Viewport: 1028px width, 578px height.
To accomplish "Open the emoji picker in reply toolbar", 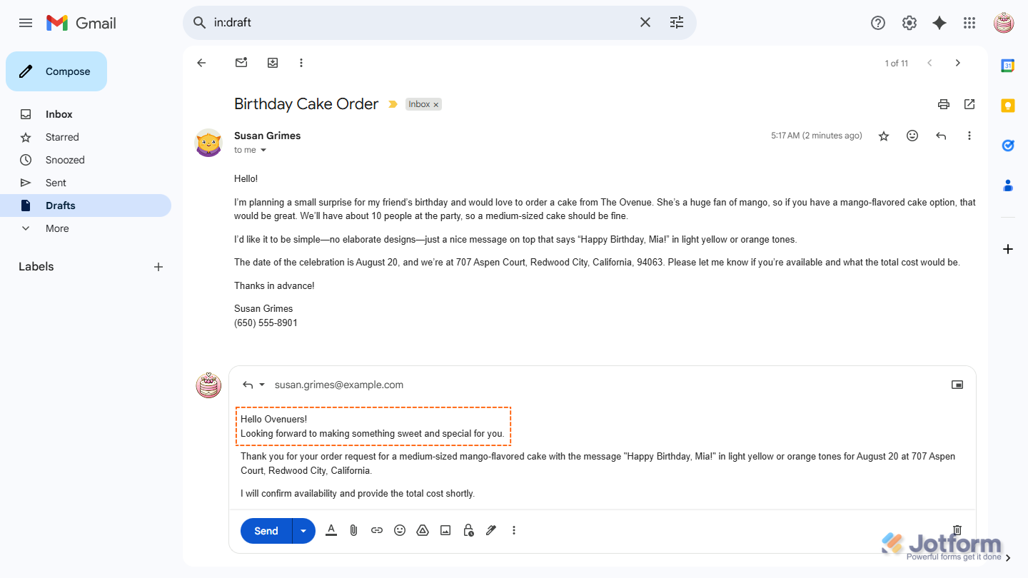I will [x=400, y=530].
